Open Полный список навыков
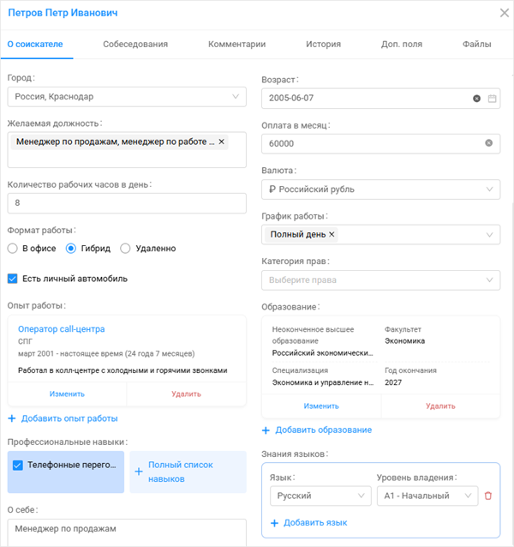 [180, 472]
